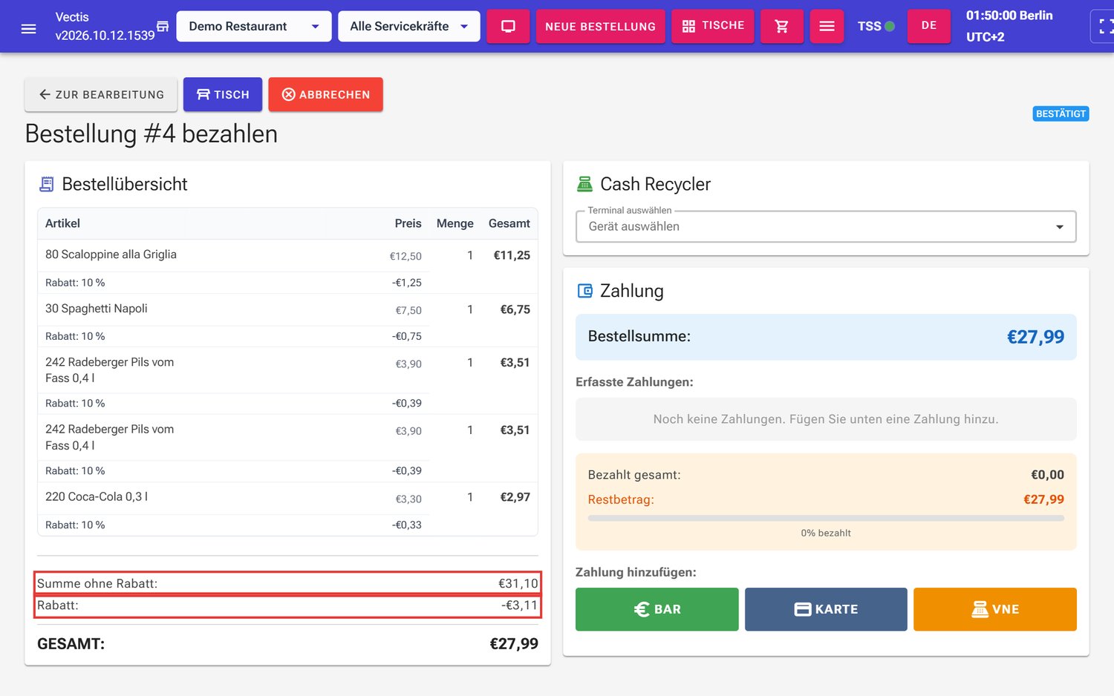Add a cash payment with Bar
The height and width of the screenshot is (696, 1114).
pyautogui.click(x=657, y=609)
